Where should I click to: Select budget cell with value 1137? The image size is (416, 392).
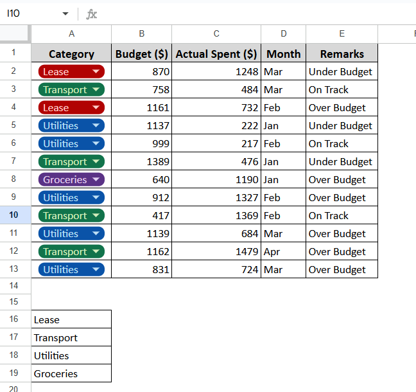click(x=142, y=125)
